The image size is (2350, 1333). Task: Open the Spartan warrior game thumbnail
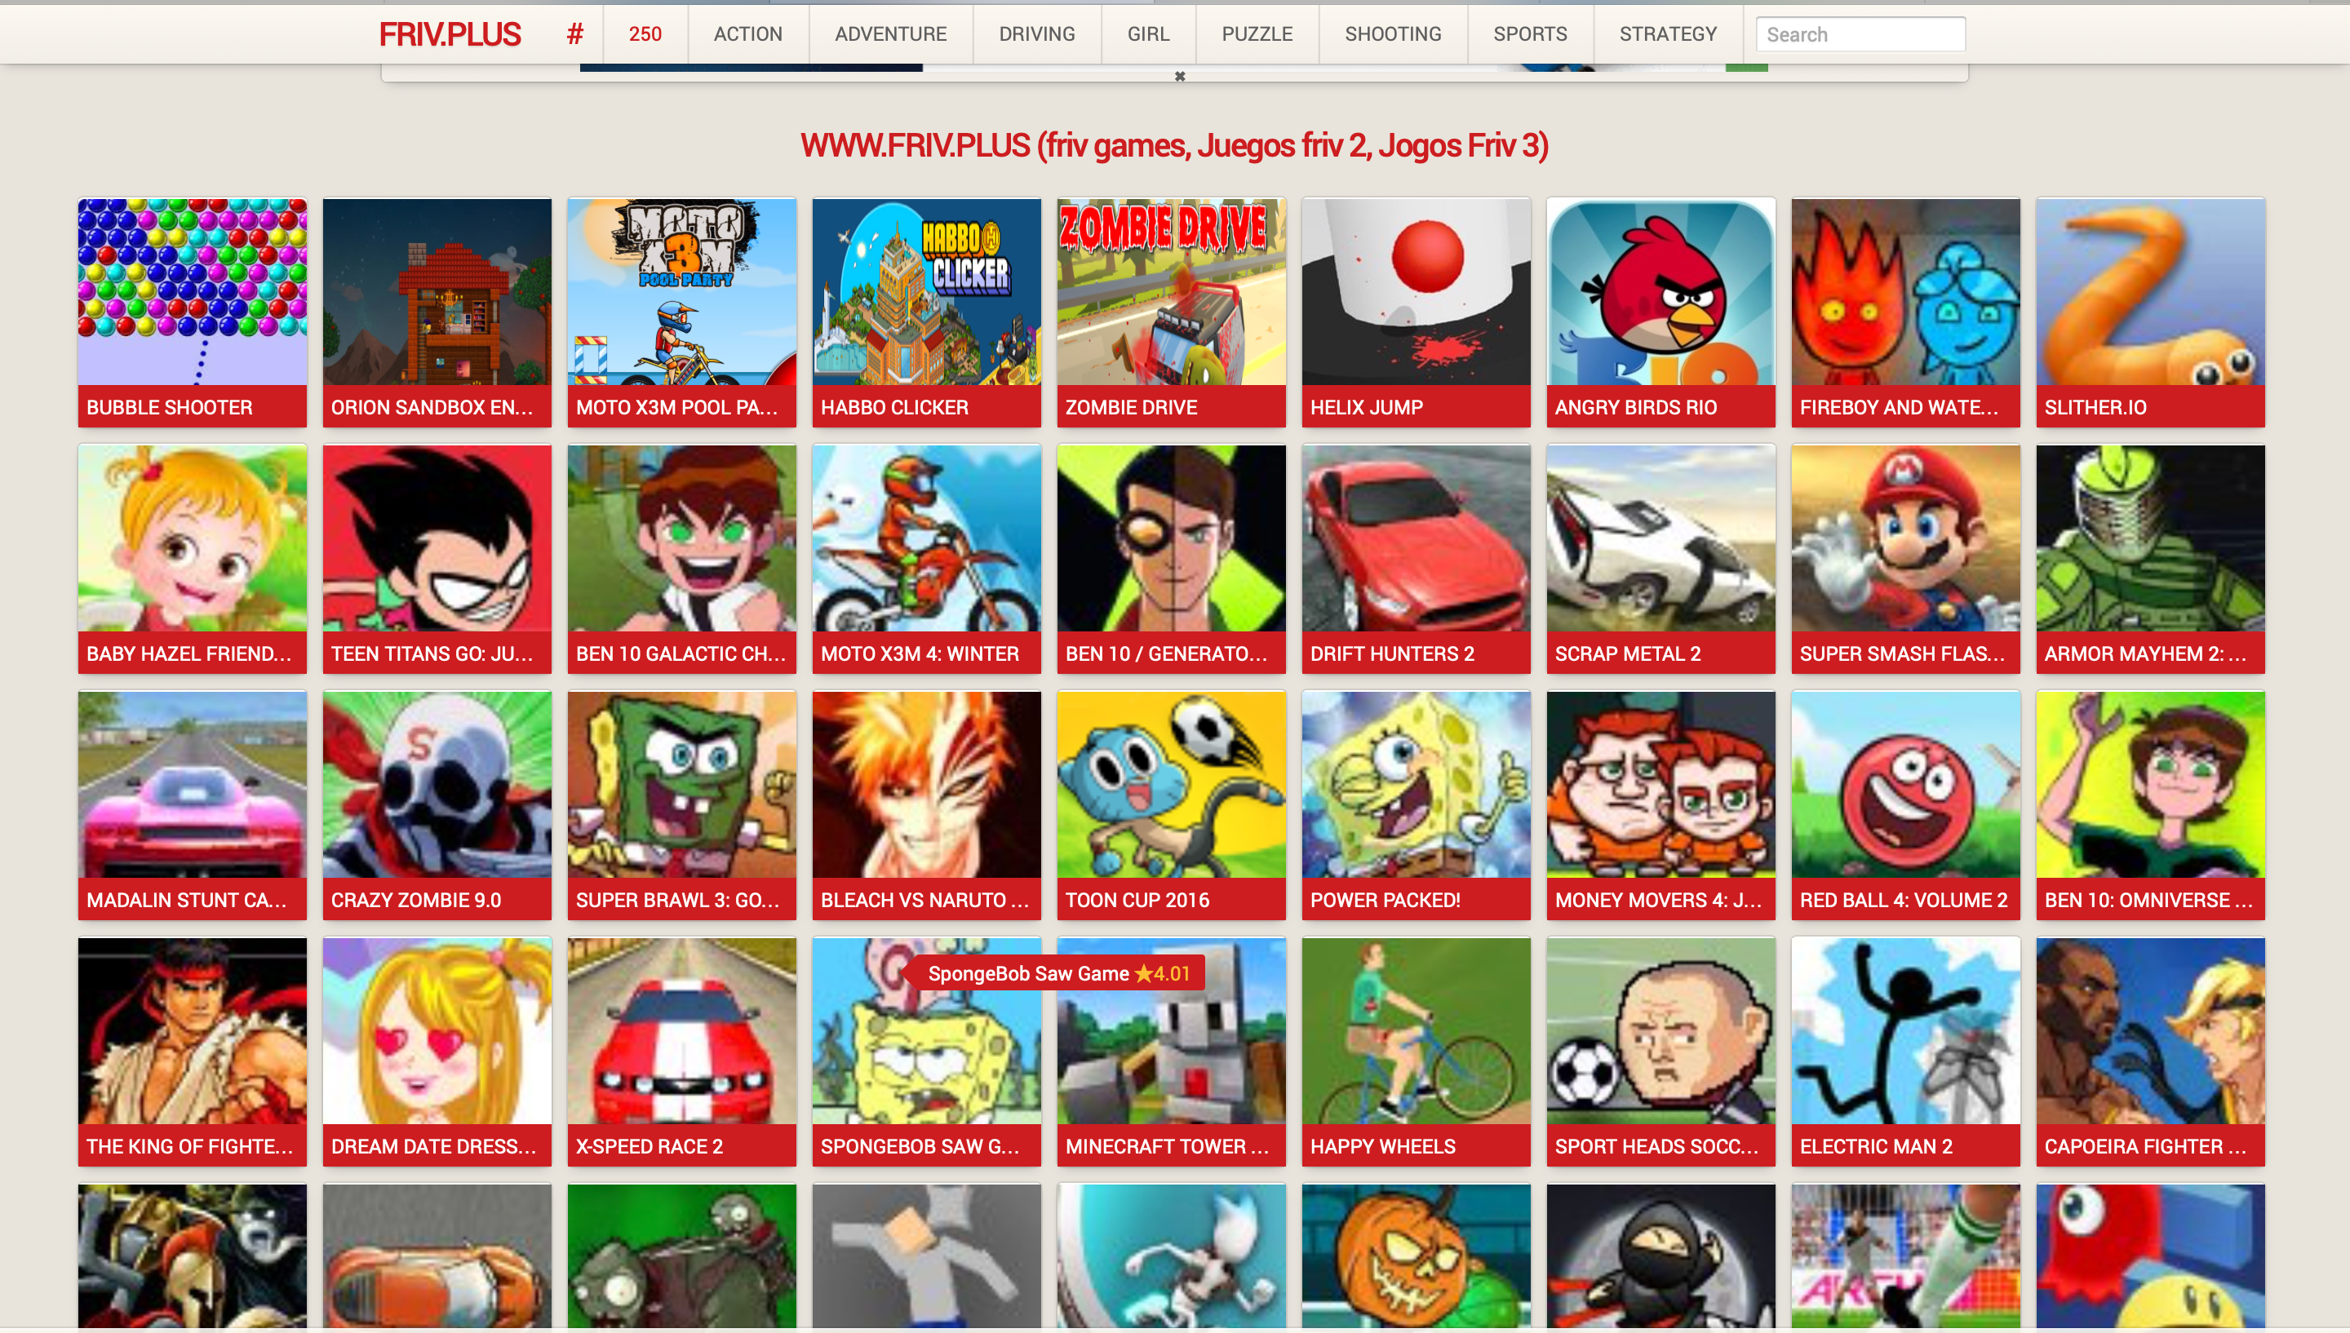(x=193, y=1255)
